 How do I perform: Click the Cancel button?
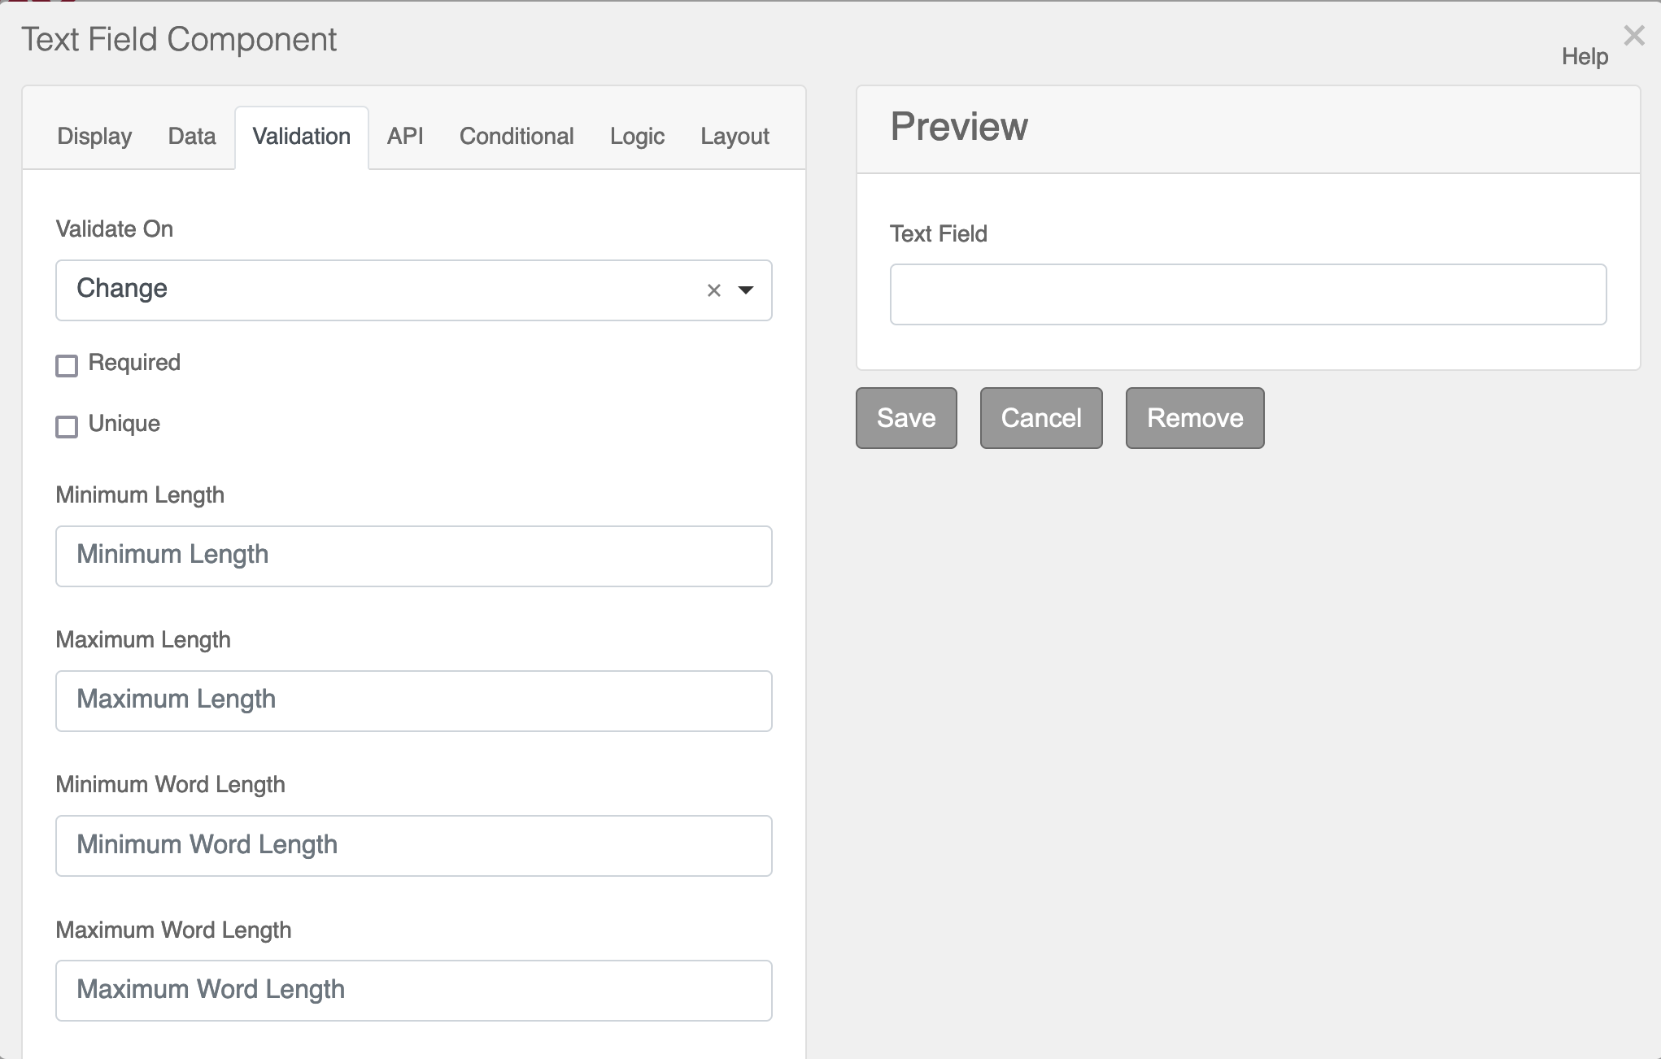[1041, 418]
